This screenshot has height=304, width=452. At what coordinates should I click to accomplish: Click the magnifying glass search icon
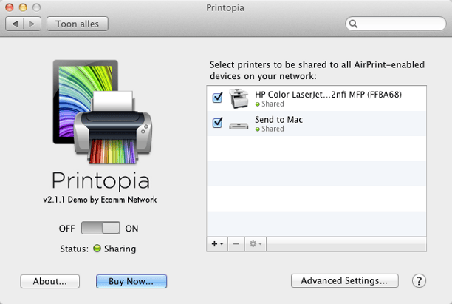[x=355, y=24]
